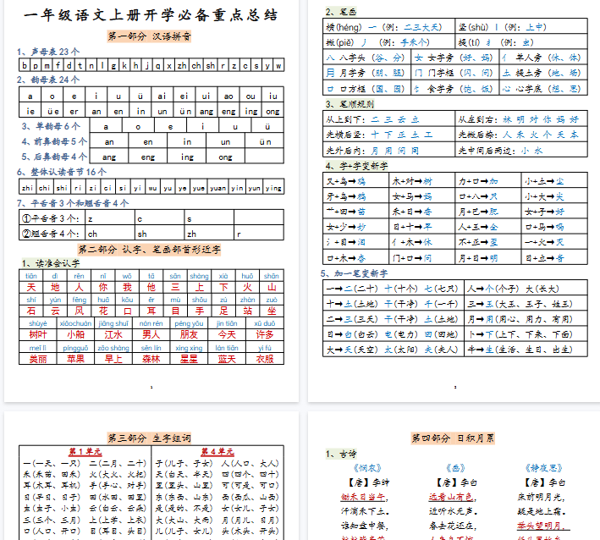Click the heading 3、笔顺规则
Viewport: 600px width, 540px height.
[x=350, y=104]
